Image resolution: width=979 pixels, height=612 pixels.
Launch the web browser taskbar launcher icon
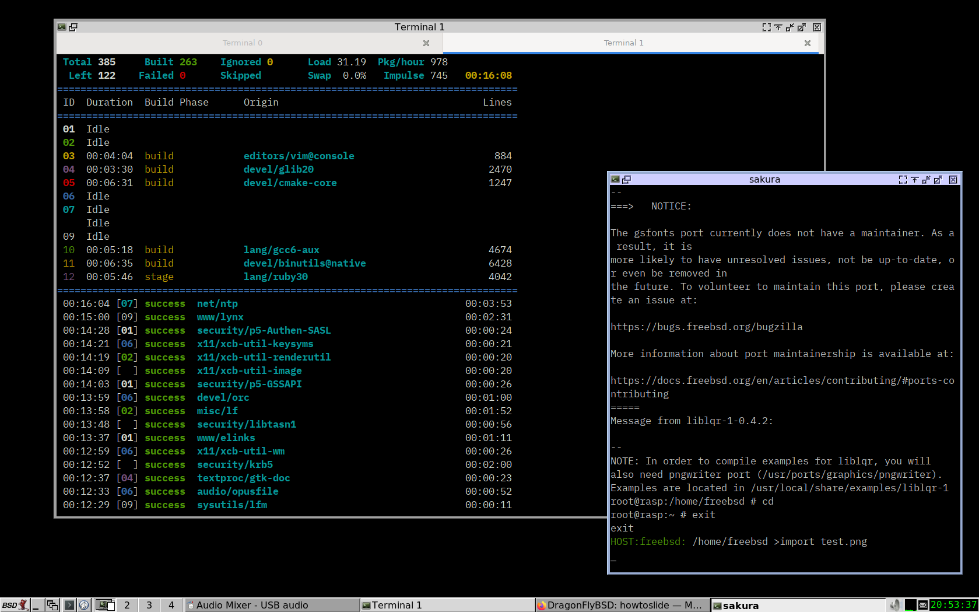84,605
